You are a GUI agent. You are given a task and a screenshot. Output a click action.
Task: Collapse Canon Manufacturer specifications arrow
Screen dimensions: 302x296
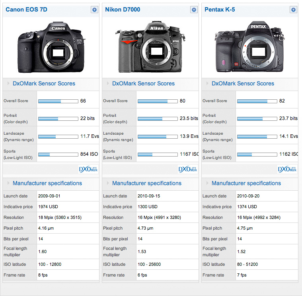coord(8,183)
